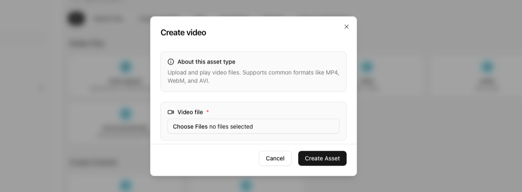The height and width of the screenshot is (192, 522).
Task: Click the supported formats description text
Action: pos(253,77)
